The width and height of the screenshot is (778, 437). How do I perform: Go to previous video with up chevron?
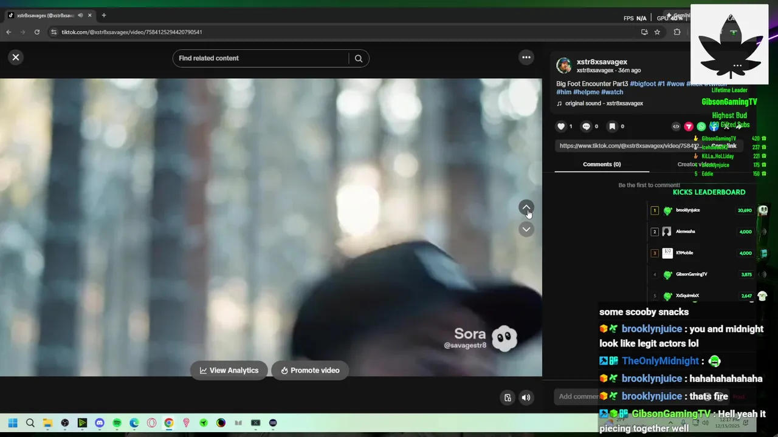tap(526, 208)
